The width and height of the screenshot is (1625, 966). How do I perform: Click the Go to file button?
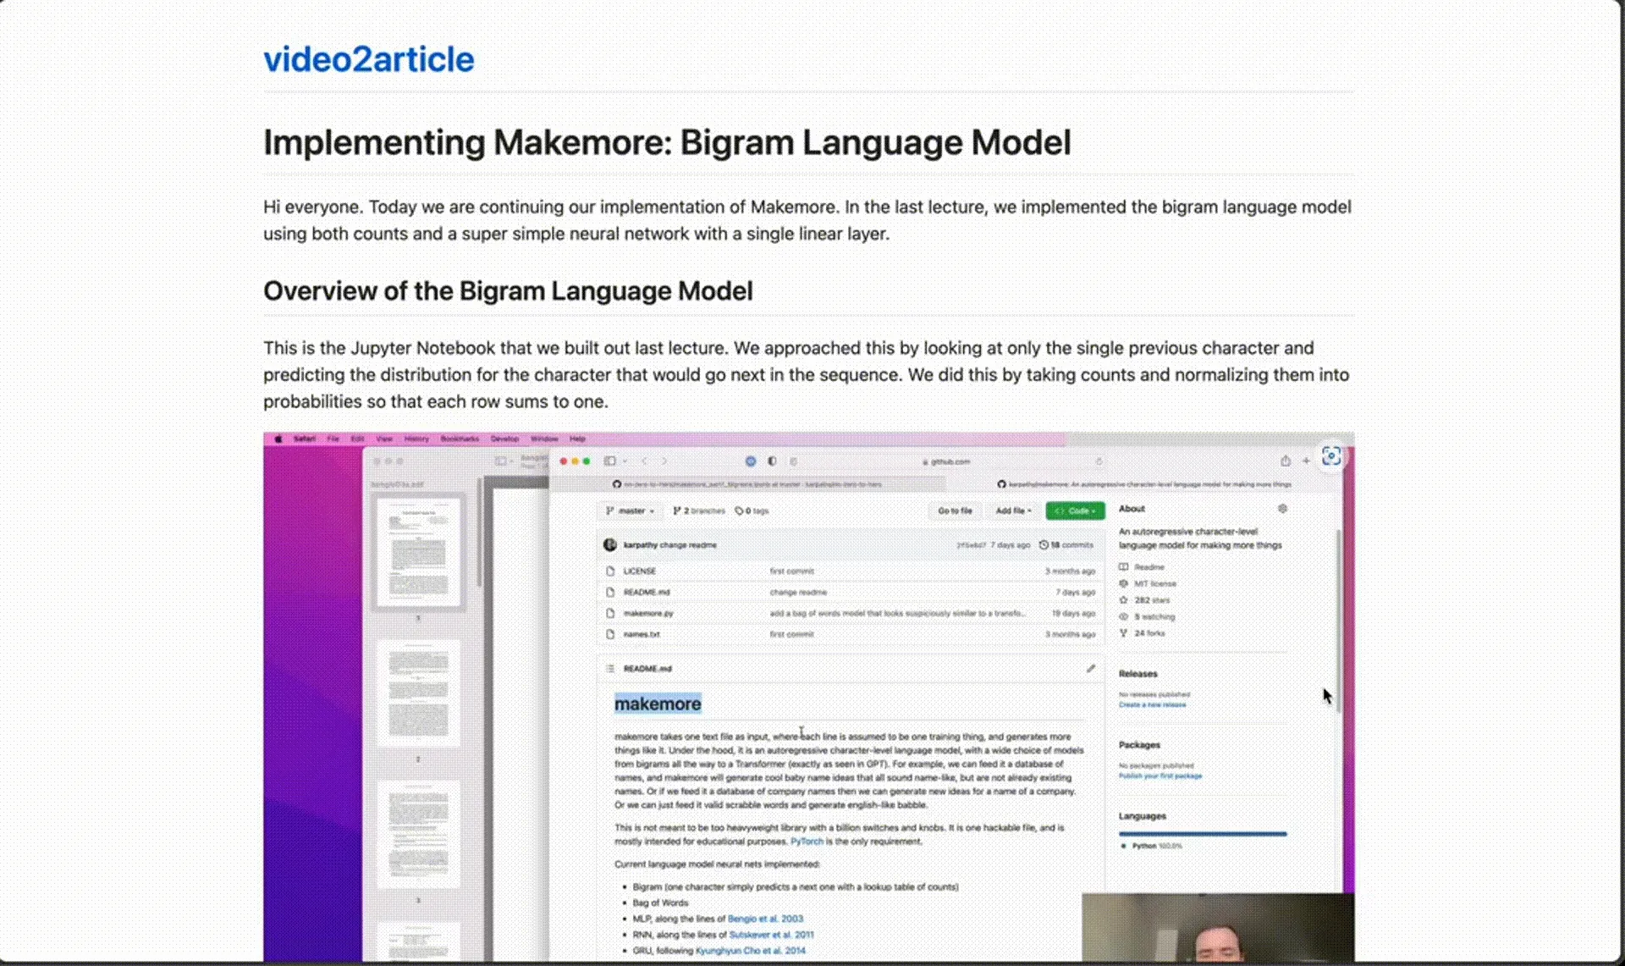[x=955, y=511]
